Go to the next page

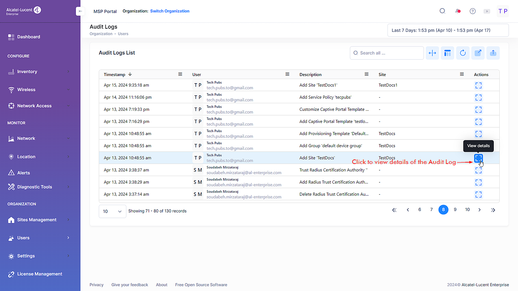click(x=479, y=210)
